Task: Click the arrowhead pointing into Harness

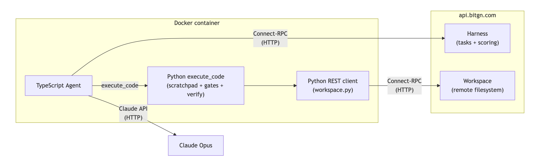Action: click(443, 38)
